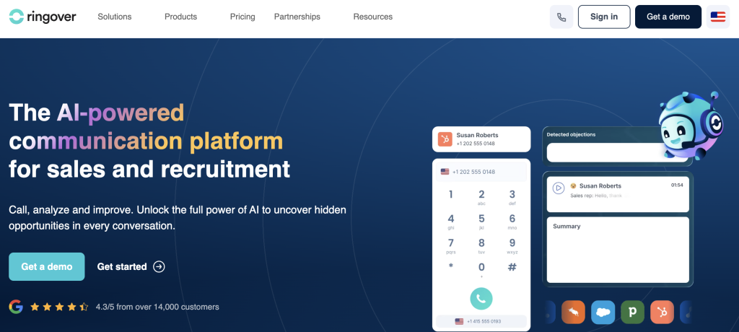Tap dialpad key 4 ghi
Image resolution: width=739 pixels, height=332 pixels.
click(450, 222)
